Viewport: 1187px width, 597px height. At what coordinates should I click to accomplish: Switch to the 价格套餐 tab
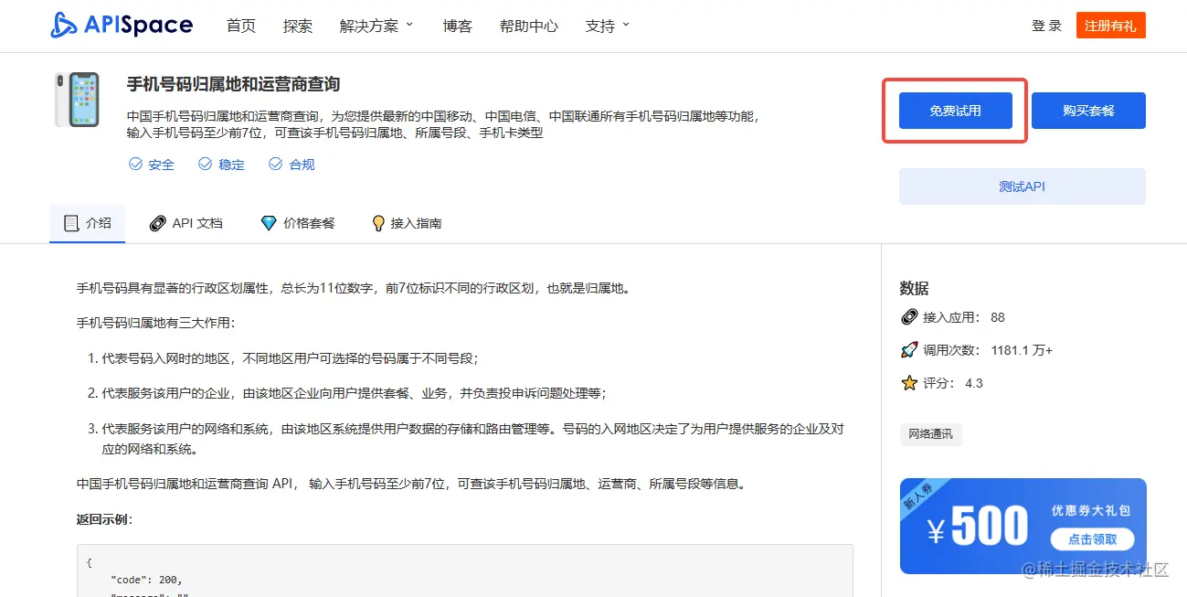(298, 223)
